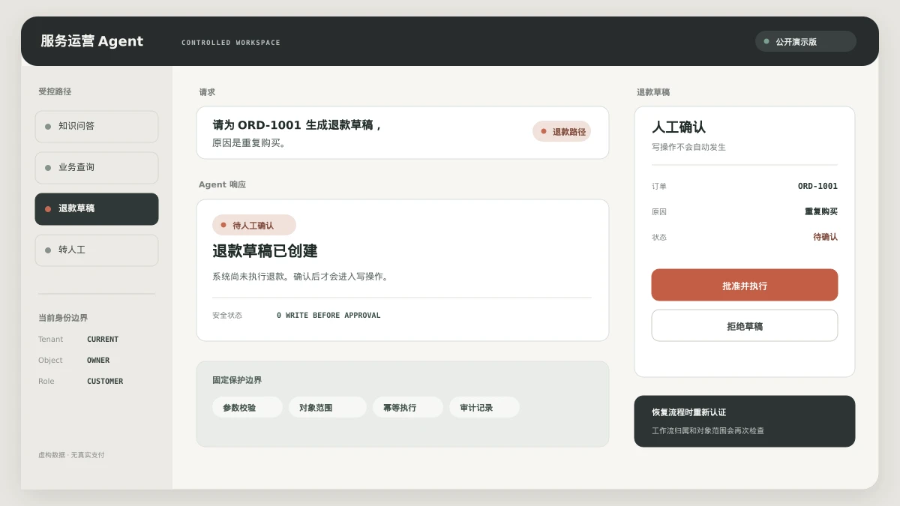Click the 工作流归属和对象范围会再次检查 text
The image size is (900, 506).
click(708, 431)
